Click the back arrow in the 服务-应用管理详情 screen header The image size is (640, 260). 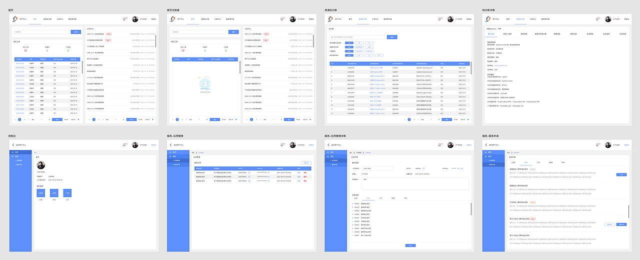pos(329,145)
